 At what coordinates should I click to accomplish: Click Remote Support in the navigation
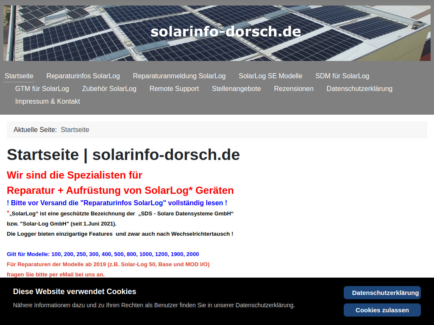pyautogui.click(x=174, y=89)
